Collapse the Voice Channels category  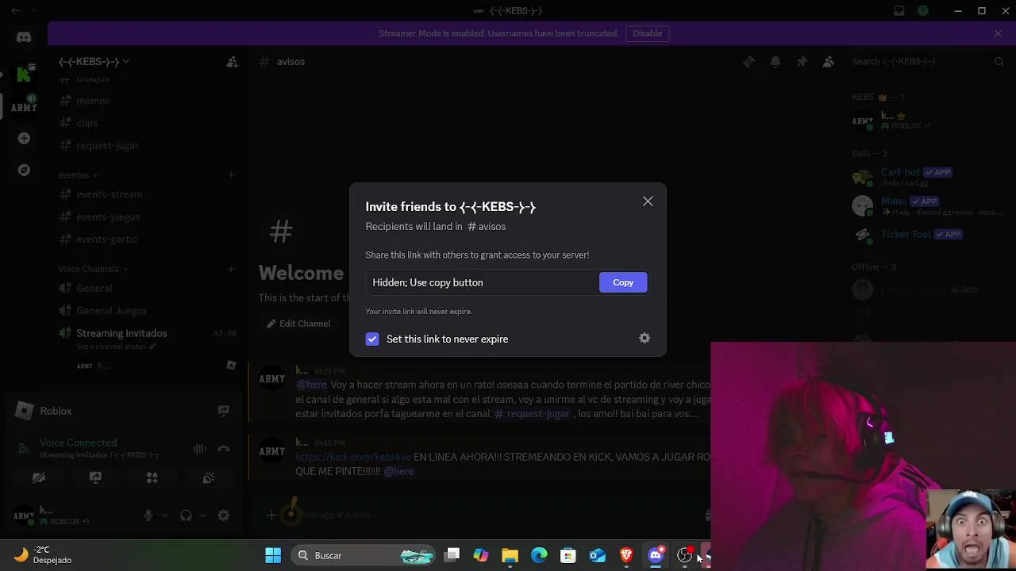(x=92, y=269)
